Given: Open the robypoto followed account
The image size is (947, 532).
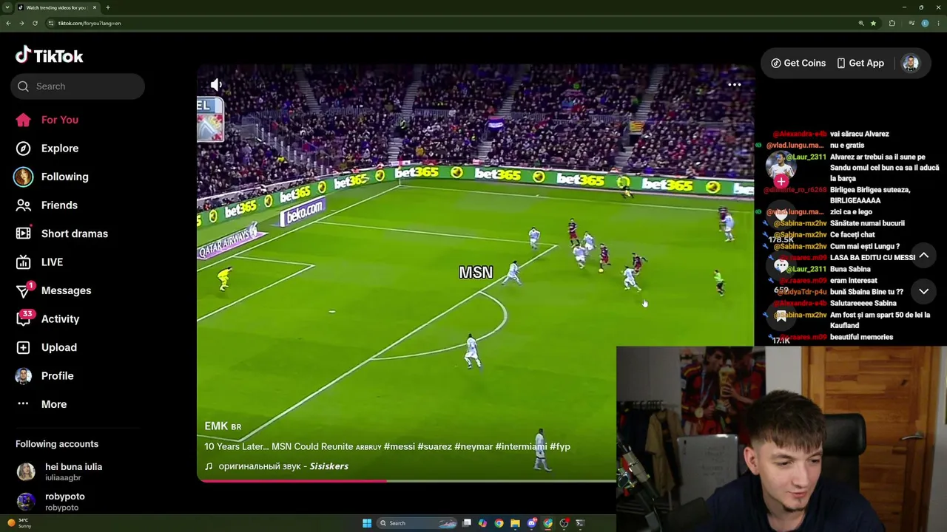Looking at the screenshot, I should coord(50,502).
